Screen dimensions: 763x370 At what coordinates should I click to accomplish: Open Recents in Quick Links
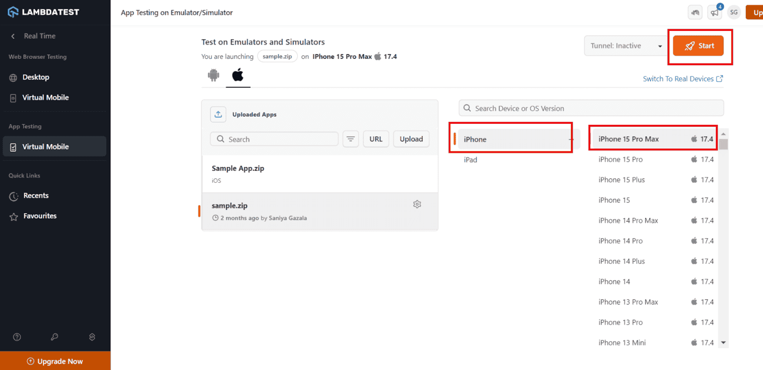[36, 196]
